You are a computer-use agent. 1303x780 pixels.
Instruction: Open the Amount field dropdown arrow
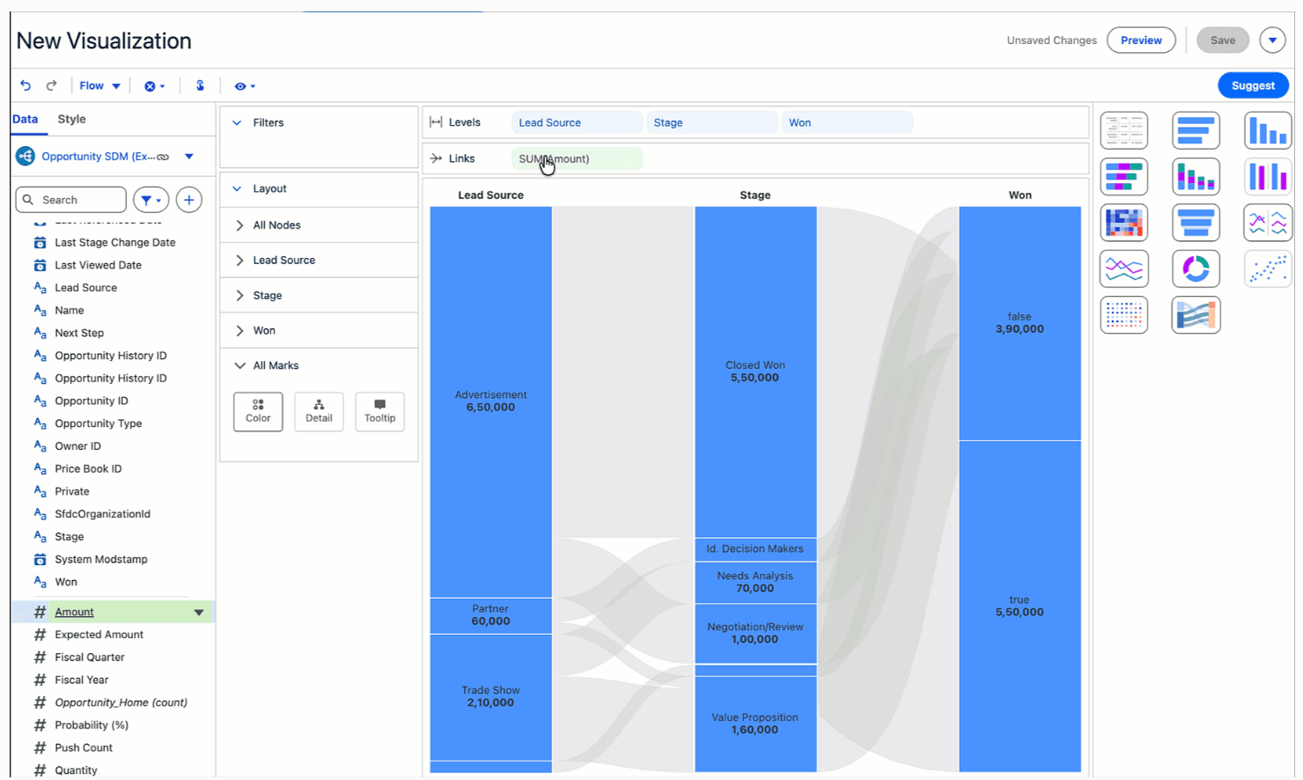coord(199,612)
